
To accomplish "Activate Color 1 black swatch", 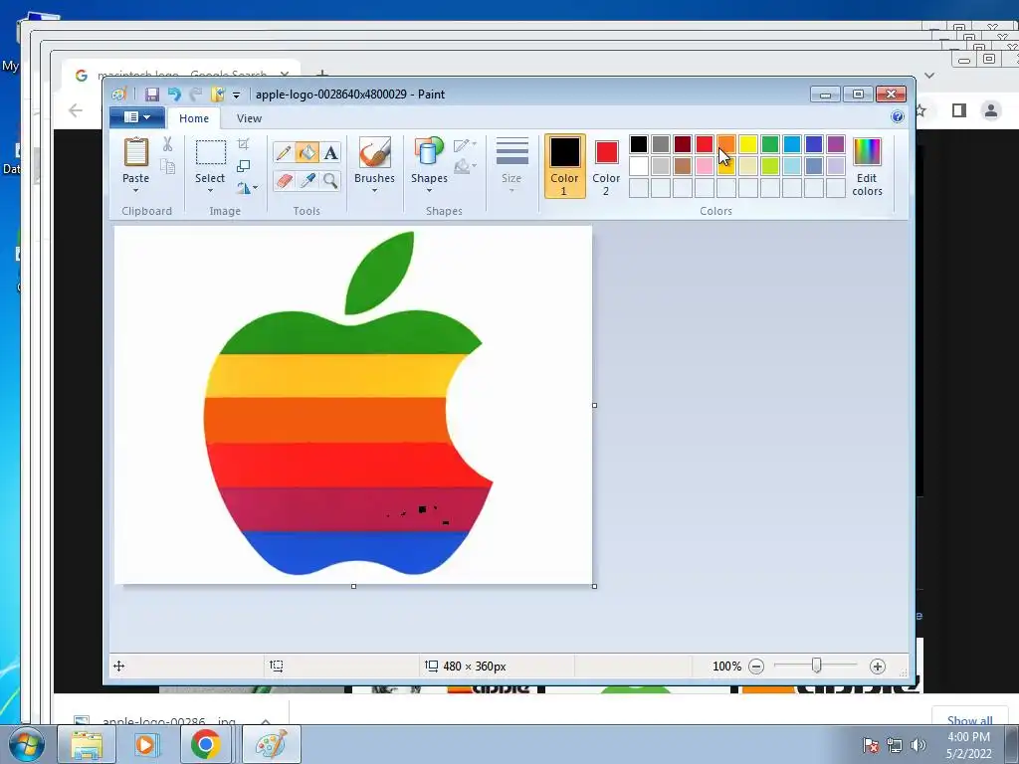I will click(565, 166).
